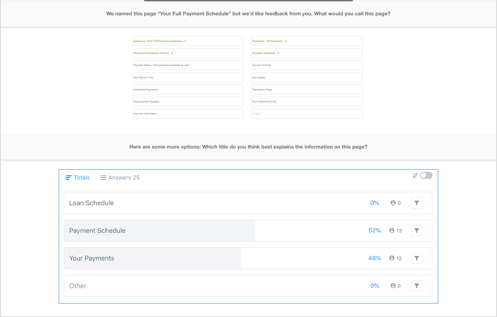Click 'Keep it as Your Full Payment Schedule' answer

click(x=188, y=41)
